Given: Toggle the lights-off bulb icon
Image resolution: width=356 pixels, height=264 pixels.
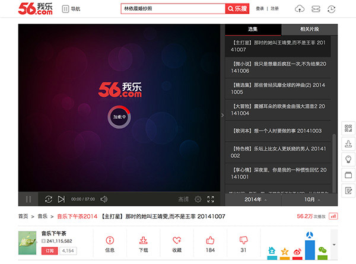Looking at the screenshot, I should [348, 160].
